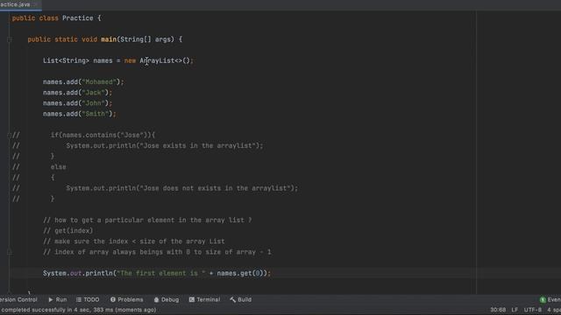The height and width of the screenshot is (315, 561).
Task: Collapse the commented if-block fold marker
Action: tap(10, 135)
